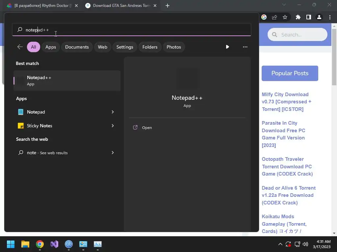Close the Rhythm Doctor tab

click(76, 6)
